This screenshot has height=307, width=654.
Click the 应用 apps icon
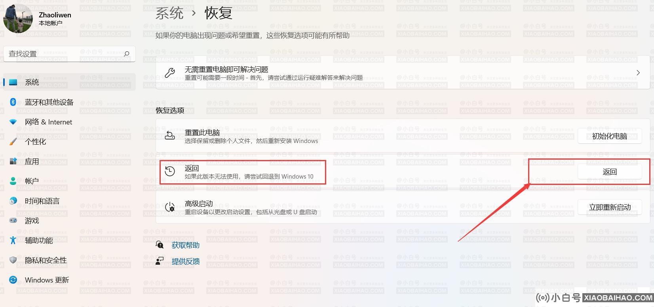[13, 161]
